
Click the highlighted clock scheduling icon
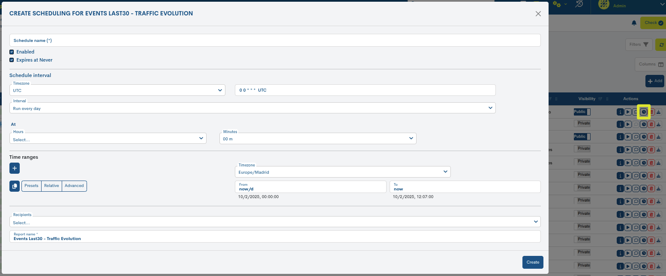(x=644, y=112)
